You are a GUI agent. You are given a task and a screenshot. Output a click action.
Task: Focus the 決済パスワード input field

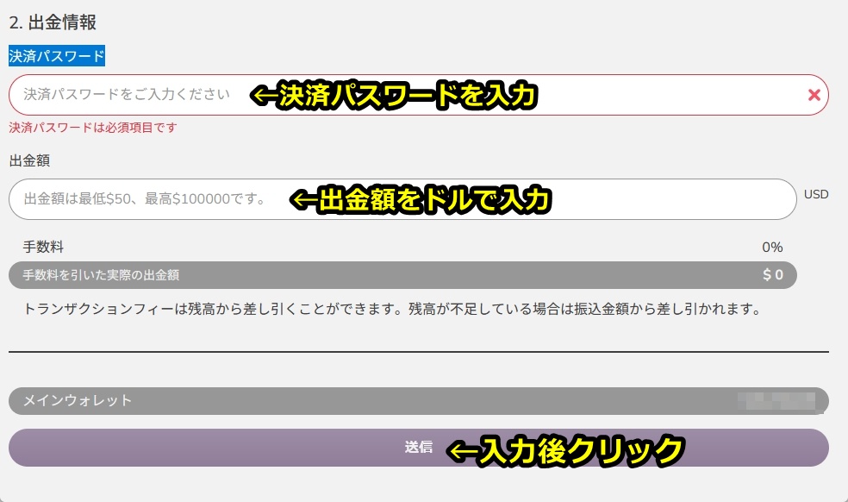419,95
